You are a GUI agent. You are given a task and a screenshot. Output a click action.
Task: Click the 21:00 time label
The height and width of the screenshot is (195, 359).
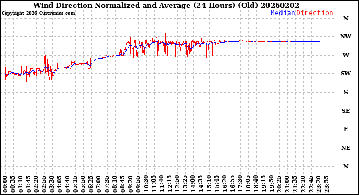point(287,185)
